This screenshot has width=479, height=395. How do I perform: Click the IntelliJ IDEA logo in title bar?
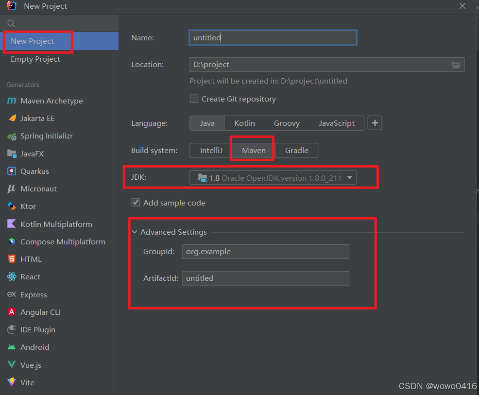[x=12, y=6]
